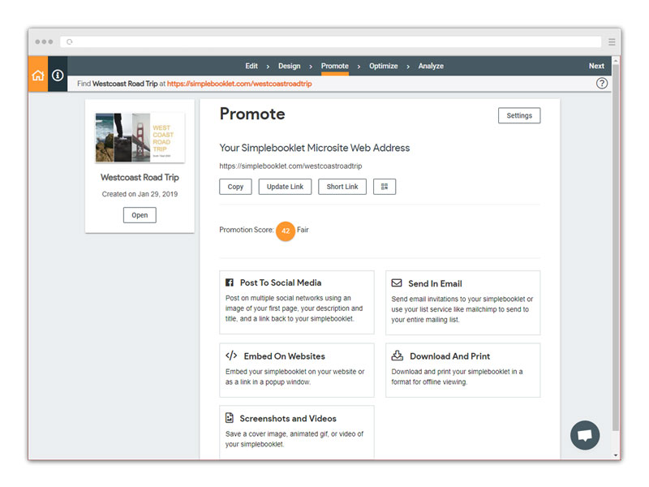Image resolution: width=649 pixels, height=487 pixels.
Task: Open Download And Print option
Action: (462, 369)
